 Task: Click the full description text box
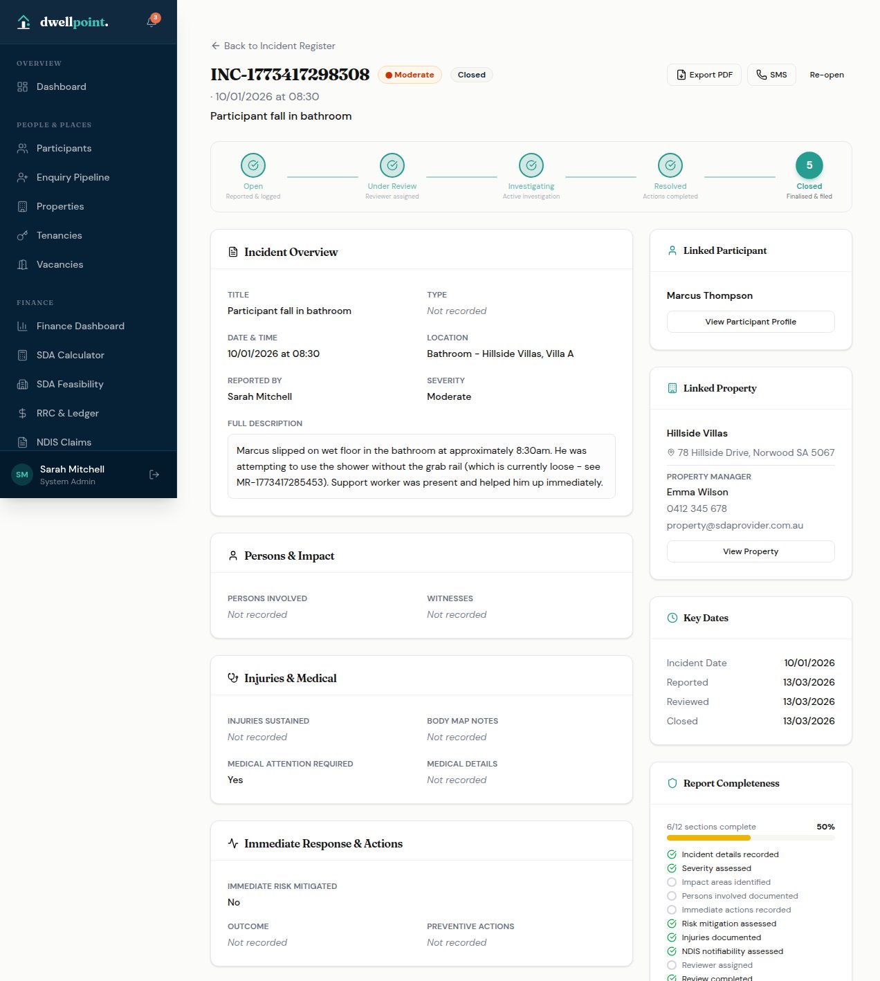tap(421, 466)
